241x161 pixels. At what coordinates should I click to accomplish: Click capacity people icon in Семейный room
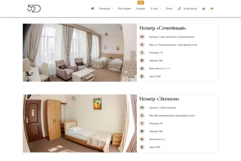pos(142,68)
